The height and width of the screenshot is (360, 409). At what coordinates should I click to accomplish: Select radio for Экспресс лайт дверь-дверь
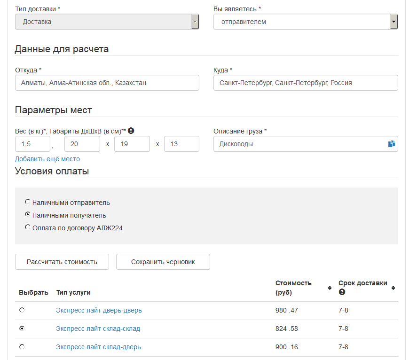pos(22,310)
